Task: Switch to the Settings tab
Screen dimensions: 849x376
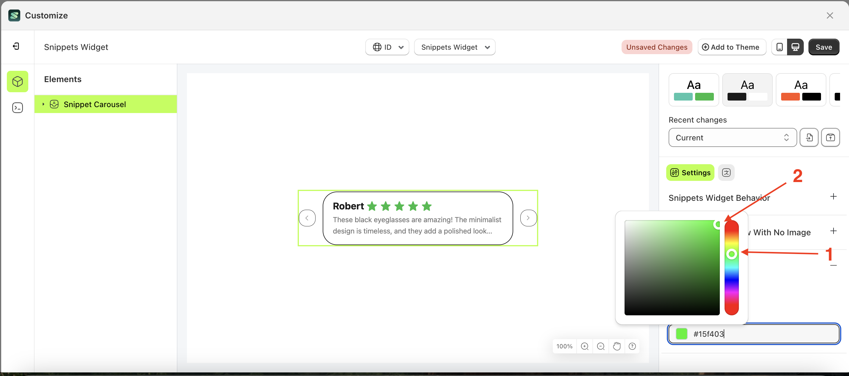Action: [690, 172]
